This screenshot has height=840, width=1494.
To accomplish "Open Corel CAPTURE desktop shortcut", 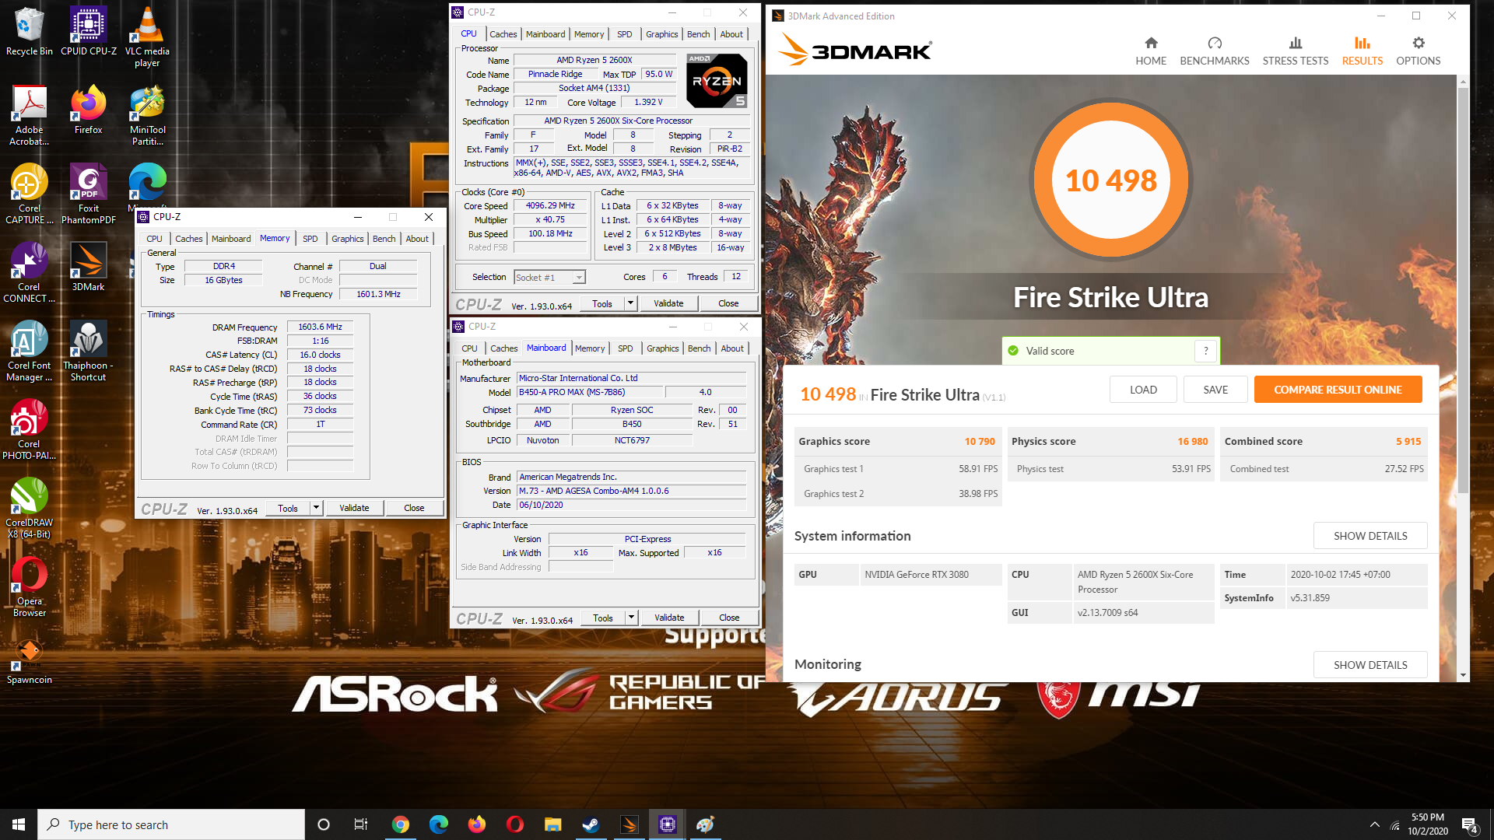I will click(29, 194).
